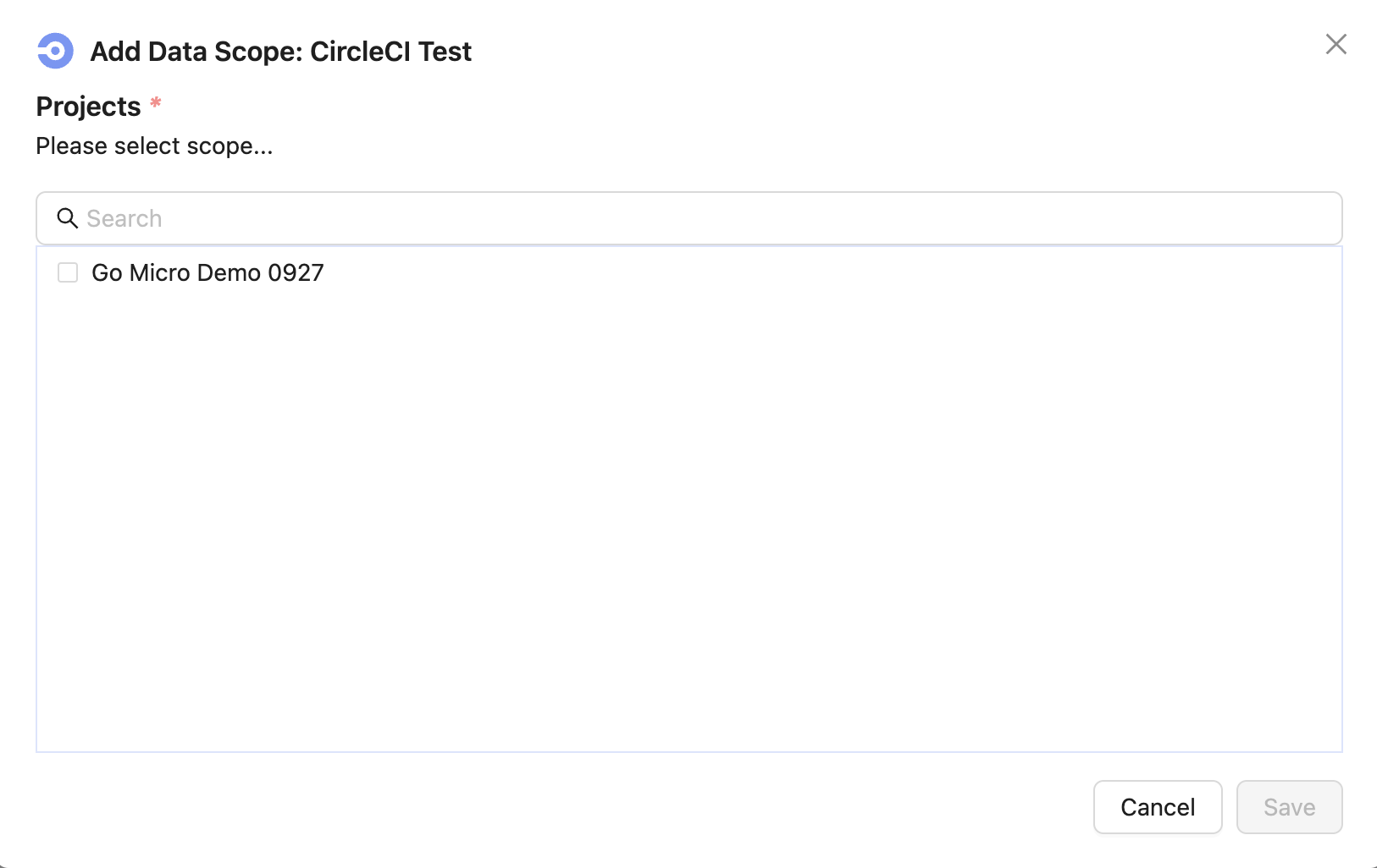
Task: Click the red required asterisk
Action: (x=156, y=103)
